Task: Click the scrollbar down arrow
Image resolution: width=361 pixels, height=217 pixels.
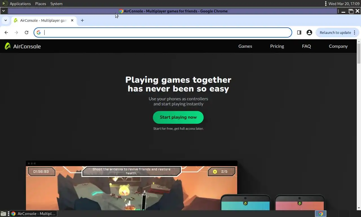Action: coord(359,208)
